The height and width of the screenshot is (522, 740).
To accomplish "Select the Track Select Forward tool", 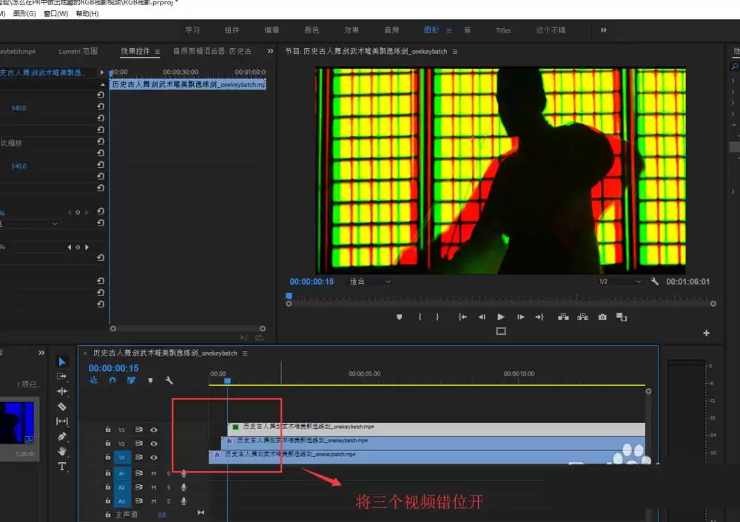I will [x=62, y=376].
